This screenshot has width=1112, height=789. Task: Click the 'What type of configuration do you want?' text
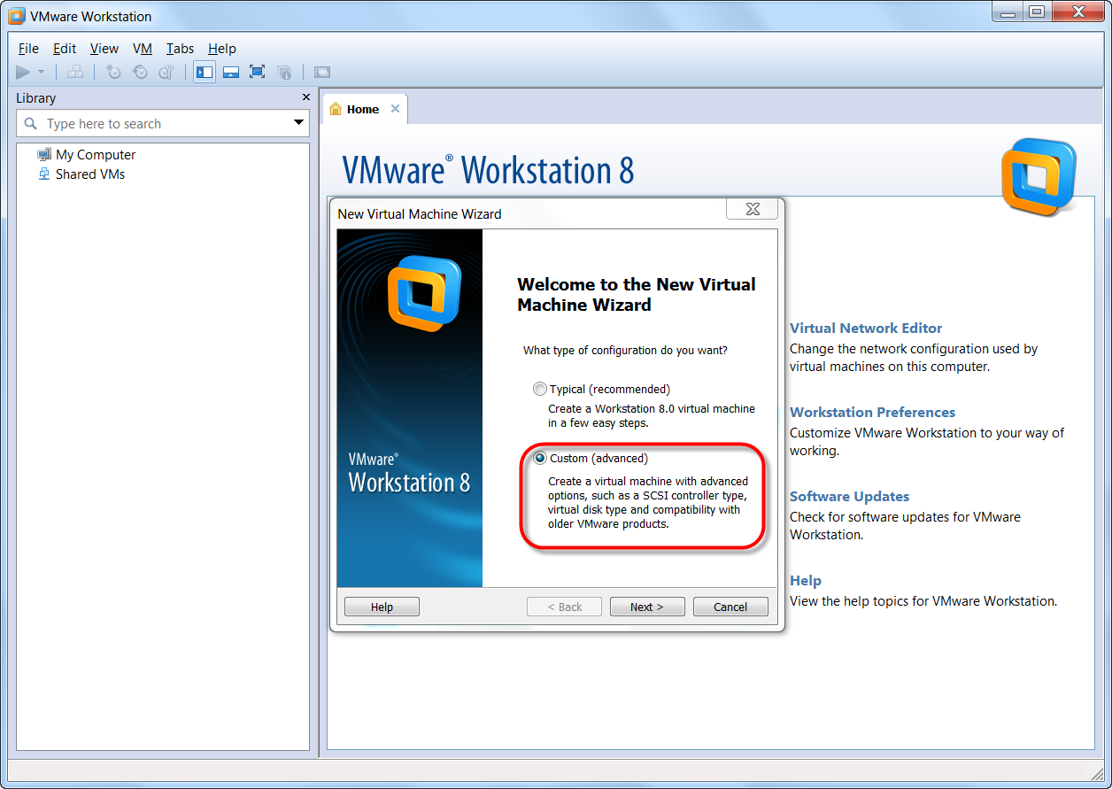click(x=625, y=350)
